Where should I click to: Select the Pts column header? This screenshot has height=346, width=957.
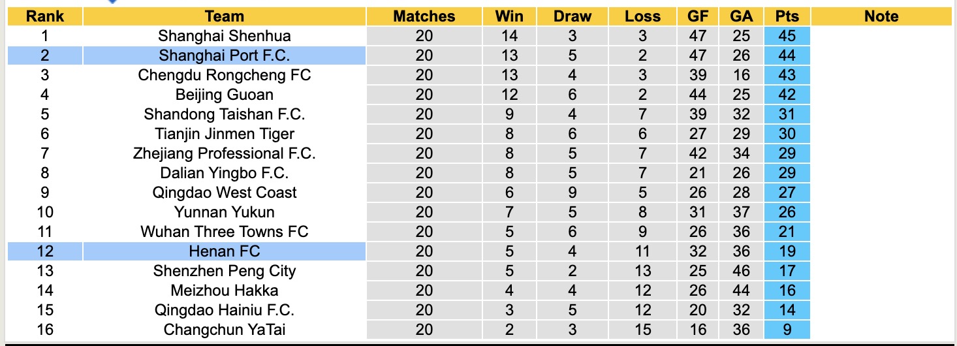(x=787, y=17)
